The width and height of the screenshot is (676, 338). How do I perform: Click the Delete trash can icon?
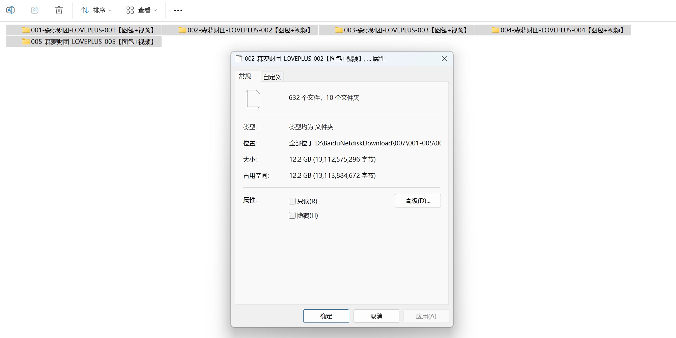(x=59, y=10)
